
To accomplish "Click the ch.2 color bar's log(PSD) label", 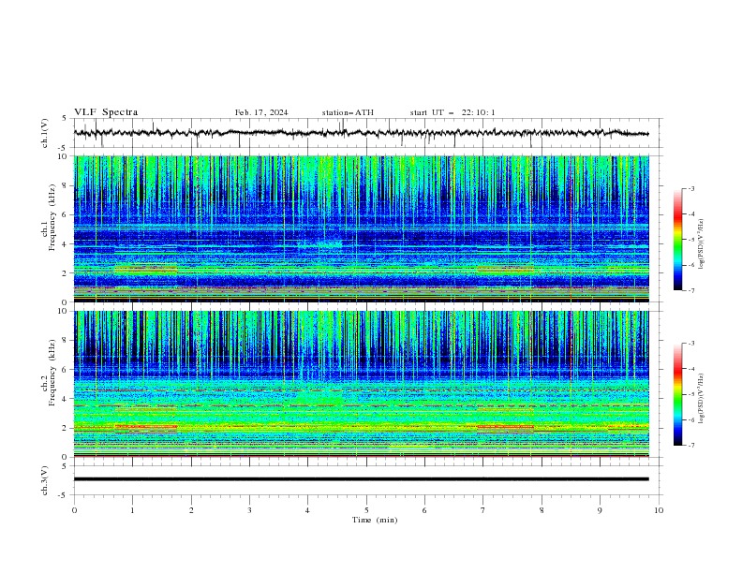I will (x=701, y=398).
